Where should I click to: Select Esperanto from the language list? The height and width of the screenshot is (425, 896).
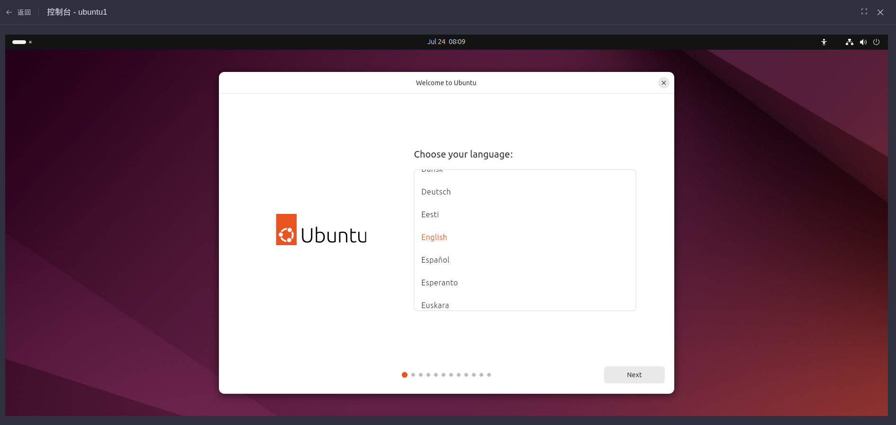525,283
